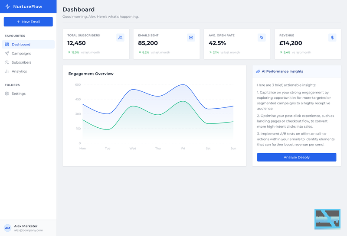Image resolution: width=347 pixels, height=236 pixels.
Task: Go to Subscribers in the sidebar
Action: click(x=28, y=62)
